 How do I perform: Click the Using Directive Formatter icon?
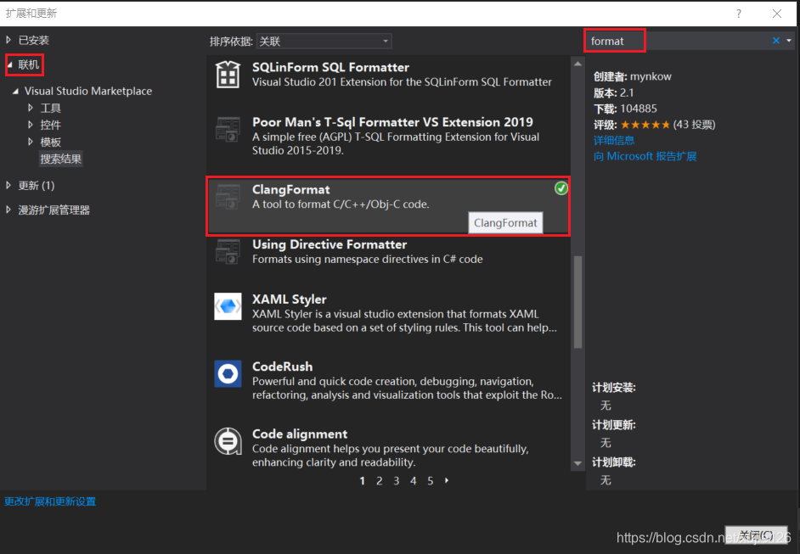coord(228,252)
